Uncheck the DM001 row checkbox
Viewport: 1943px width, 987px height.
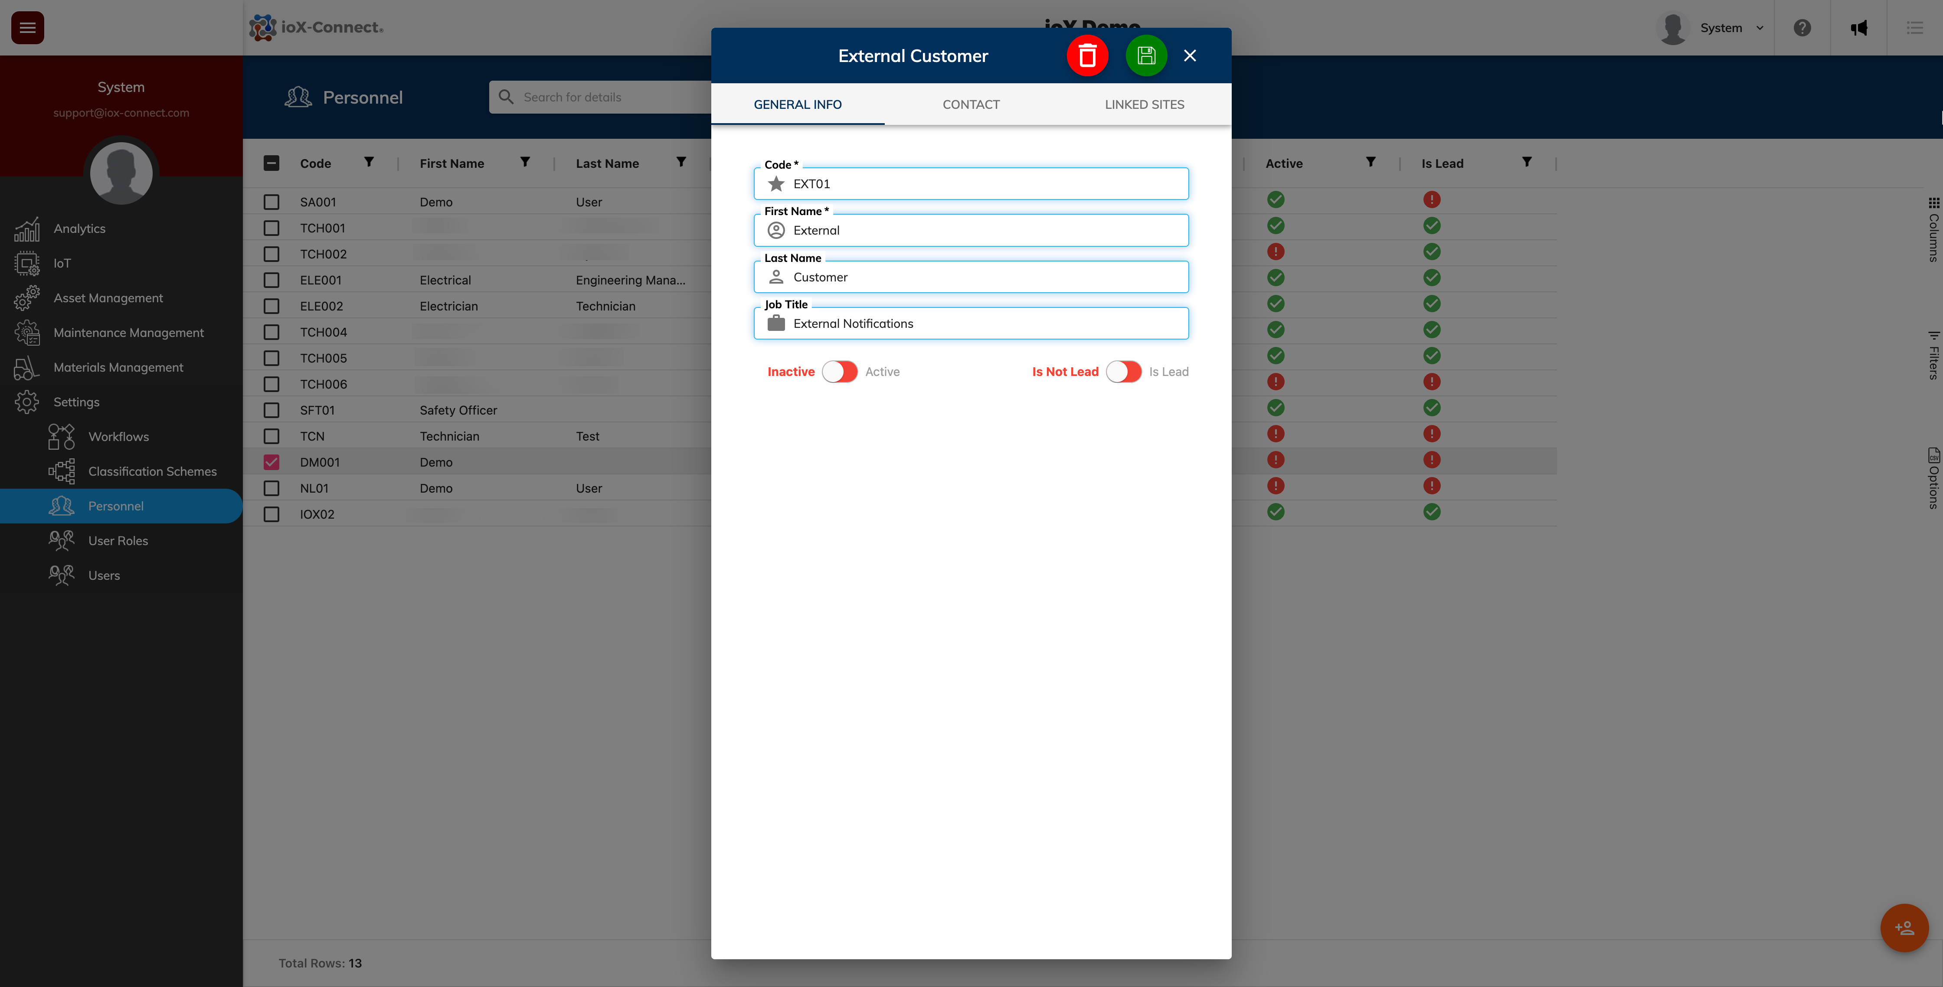pyautogui.click(x=271, y=462)
